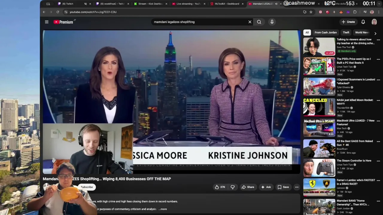This screenshot has width=383, height=215.
Task: Select the All filter chip
Action: (307, 33)
